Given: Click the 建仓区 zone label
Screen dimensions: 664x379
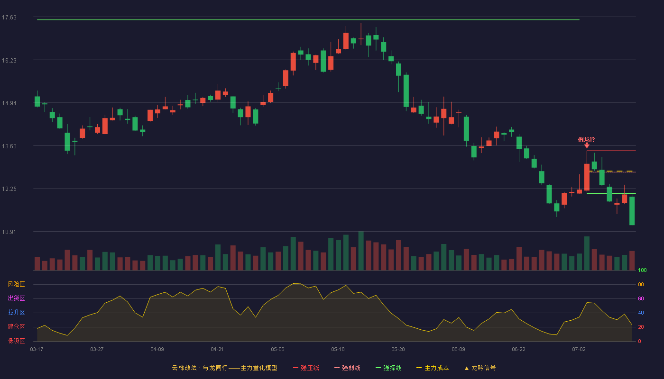Looking at the screenshot, I should 16,327.
